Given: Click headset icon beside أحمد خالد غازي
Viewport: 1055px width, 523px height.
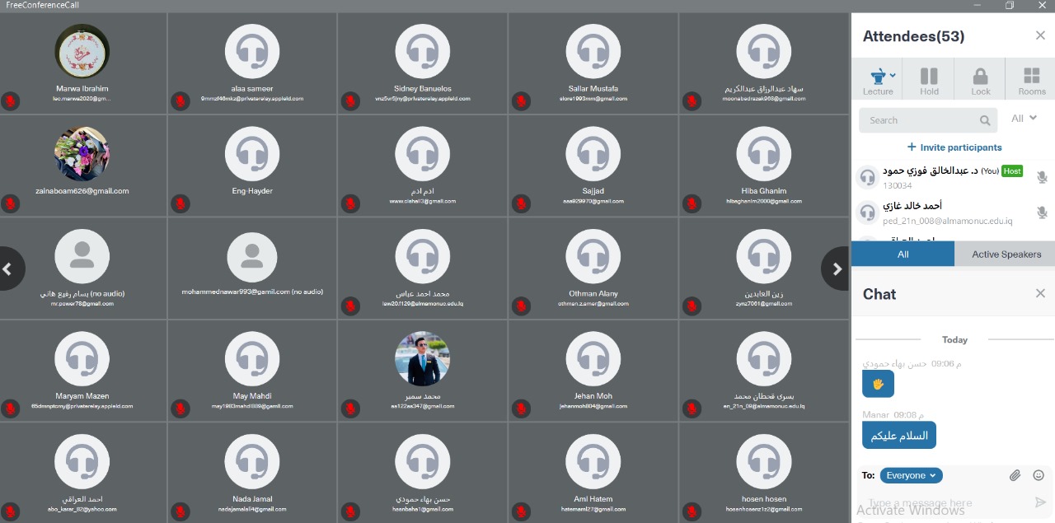Looking at the screenshot, I should click(867, 212).
